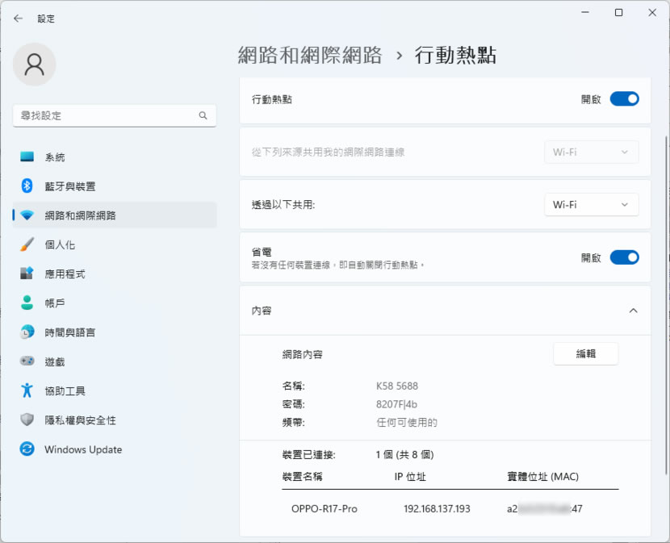Click the magnifier icon in the search box
The image size is (670, 543).
pos(203,115)
